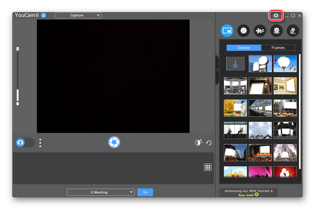
Task: Choose the window cleaners scene
Action: [x=235, y=130]
